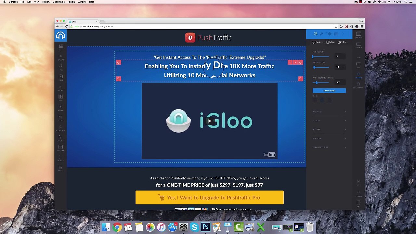Switch to the Desktop device view
This screenshot has height=234, width=416.
coord(318,42)
